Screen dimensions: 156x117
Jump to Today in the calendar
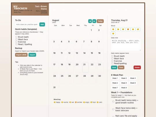(100, 21)
